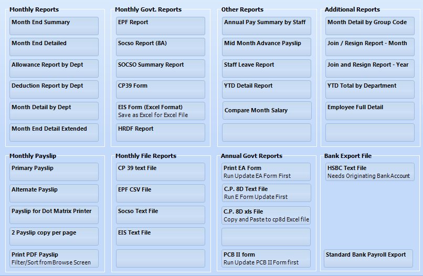Choose Payslip for Dot Matrix Printer
This screenshot has height=276, width=423.
click(54, 215)
